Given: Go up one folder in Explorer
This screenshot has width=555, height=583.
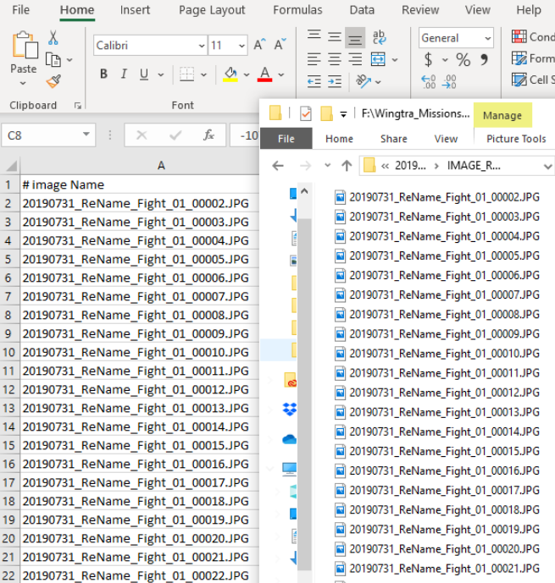Looking at the screenshot, I should point(346,166).
